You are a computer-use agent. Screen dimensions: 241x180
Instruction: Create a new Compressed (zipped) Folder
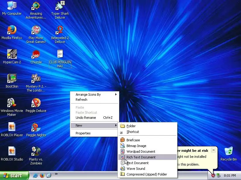(x=148, y=174)
